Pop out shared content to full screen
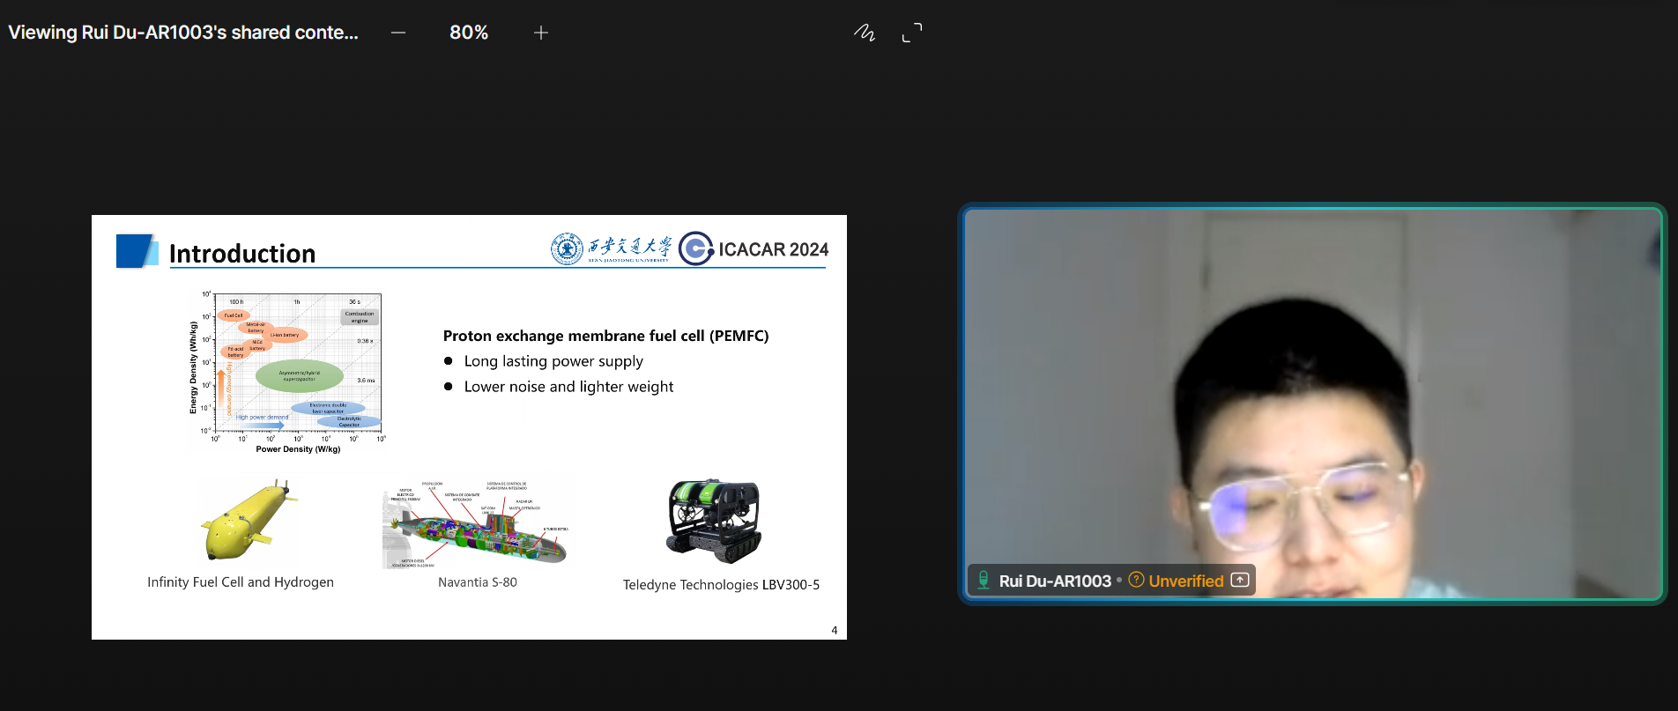The image size is (1678, 711). point(912,33)
